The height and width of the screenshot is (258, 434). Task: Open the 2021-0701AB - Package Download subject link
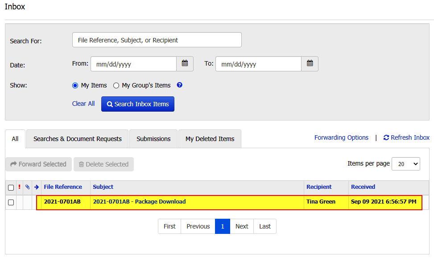(x=139, y=201)
